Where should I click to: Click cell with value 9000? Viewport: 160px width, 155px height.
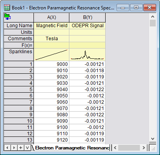[52, 64]
